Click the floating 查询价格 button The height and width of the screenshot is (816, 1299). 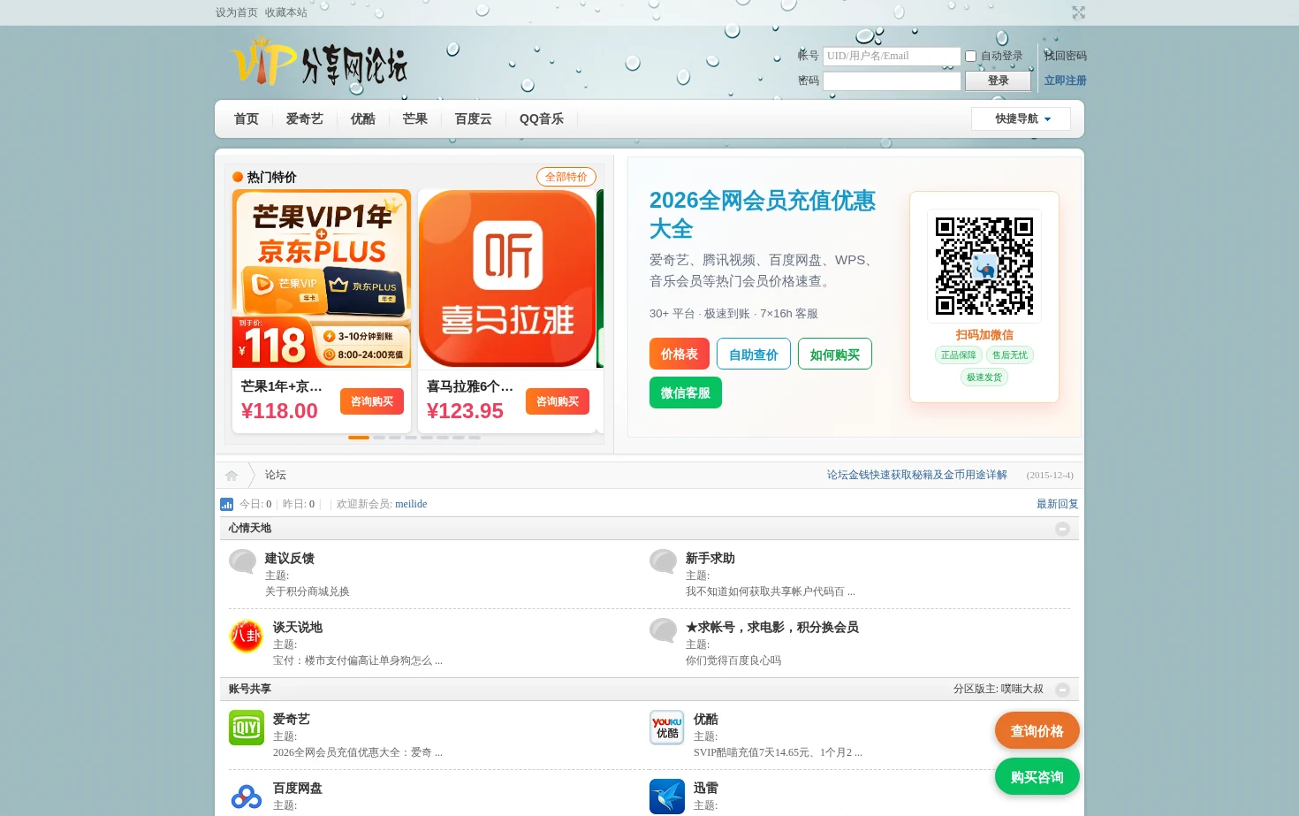[x=1037, y=731]
